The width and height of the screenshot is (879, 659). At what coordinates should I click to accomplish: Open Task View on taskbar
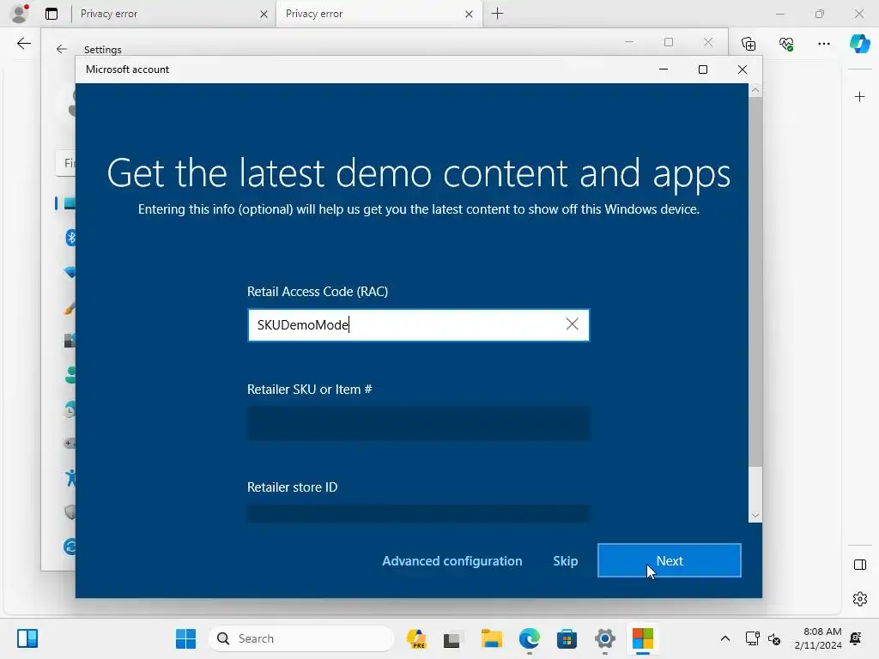point(453,638)
